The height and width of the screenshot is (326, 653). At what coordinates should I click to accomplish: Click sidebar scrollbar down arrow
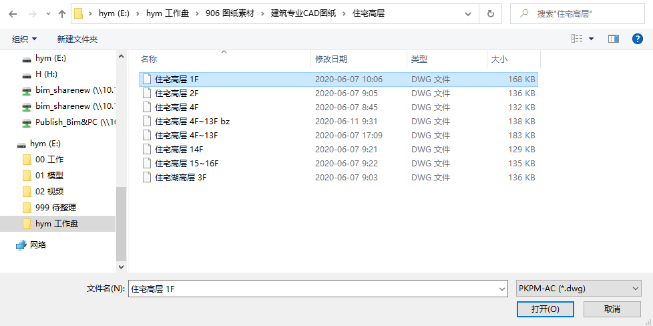click(x=122, y=267)
